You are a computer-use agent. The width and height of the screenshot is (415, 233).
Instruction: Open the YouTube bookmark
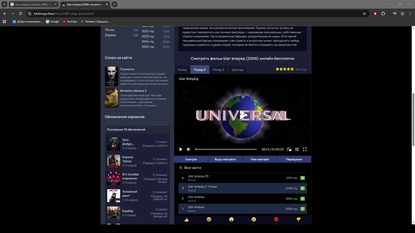[x=70, y=22]
